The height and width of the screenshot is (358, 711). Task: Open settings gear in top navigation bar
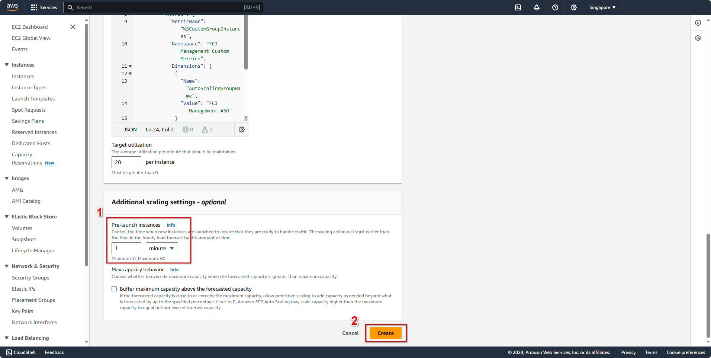(x=574, y=7)
